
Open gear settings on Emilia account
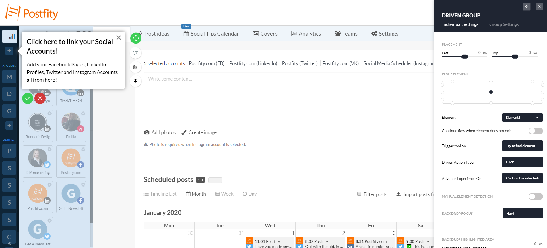click(83, 113)
